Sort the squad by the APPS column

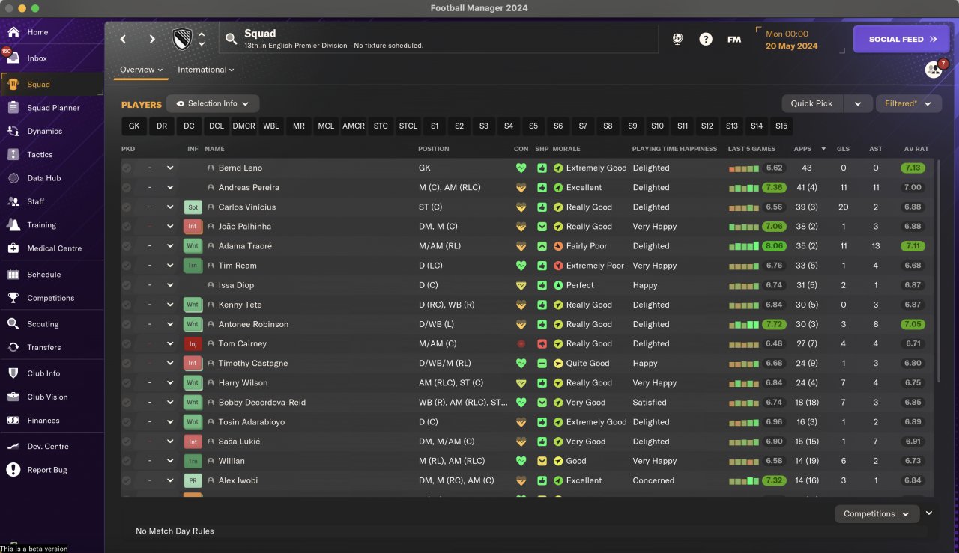[x=802, y=149]
